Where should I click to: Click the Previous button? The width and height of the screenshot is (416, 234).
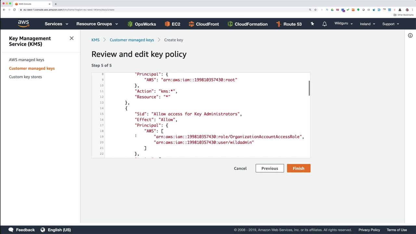coord(270,168)
